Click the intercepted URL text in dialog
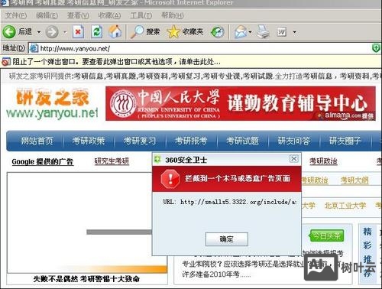Viewport: 382px width, 289px height. pyautogui.click(x=230, y=202)
